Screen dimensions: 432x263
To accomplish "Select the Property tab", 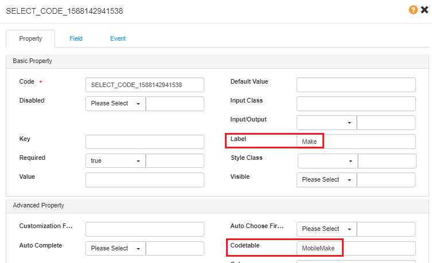I will (x=30, y=38).
